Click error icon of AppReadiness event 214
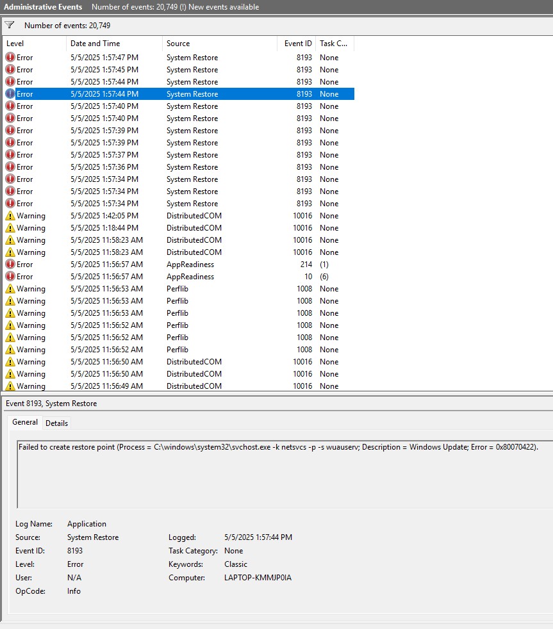 (x=10, y=265)
